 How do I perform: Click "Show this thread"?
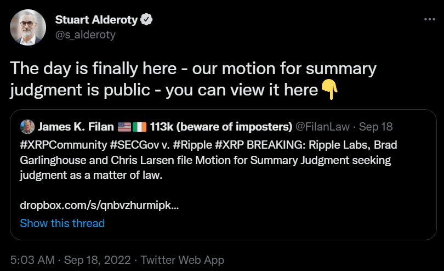click(62, 223)
